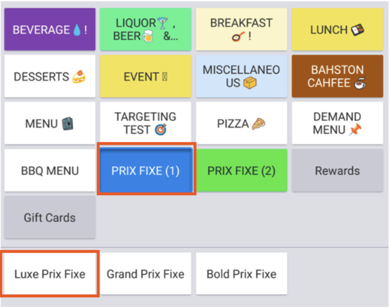Switch to the Luxe Prix Fixe tab
Viewport: 390px width, 307px height.
pyautogui.click(x=49, y=274)
